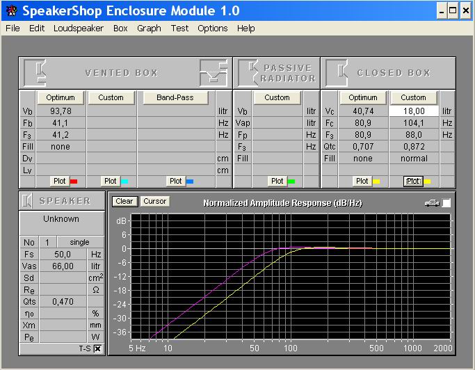Click the speaker driver icon in Speaker panel
Screen dimensions: 475x370
(27, 200)
